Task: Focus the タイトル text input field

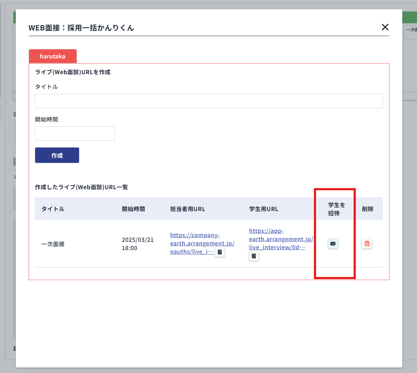Action: pos(209,101)
